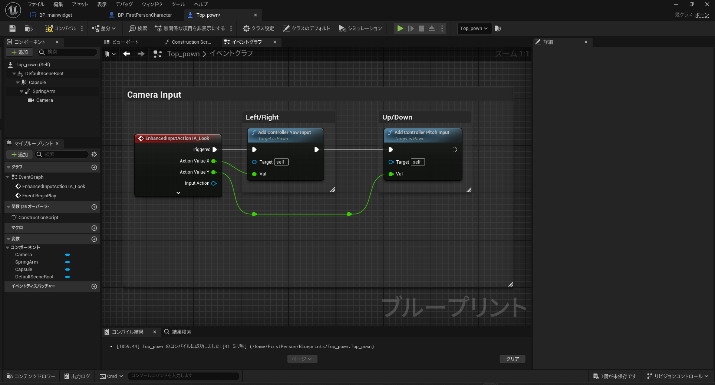Collapse the EventGraph tree item
The image size is (715, 385).
point(8,177)
